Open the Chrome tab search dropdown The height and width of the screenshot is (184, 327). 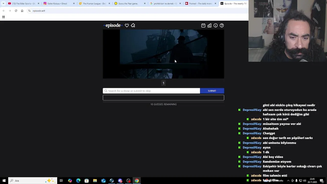coord(3,4)
